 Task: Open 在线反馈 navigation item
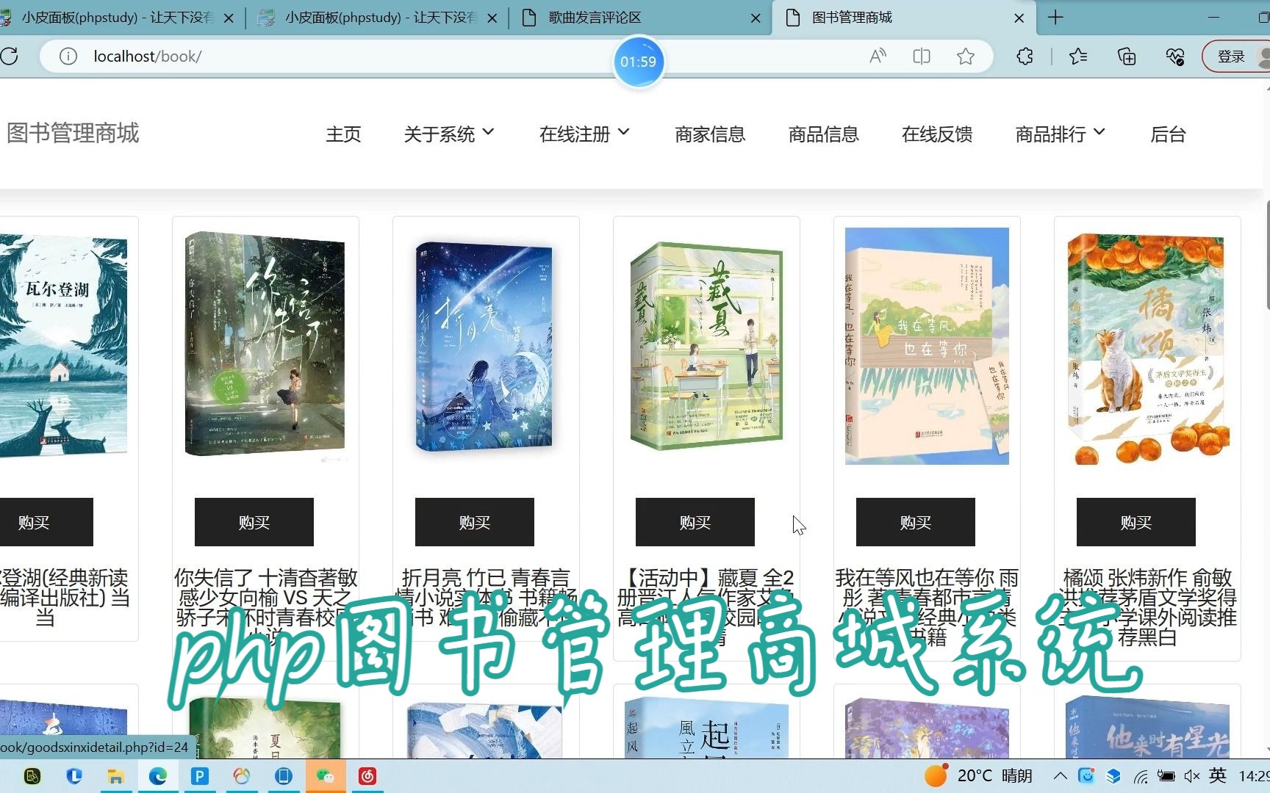coord(936,134)
